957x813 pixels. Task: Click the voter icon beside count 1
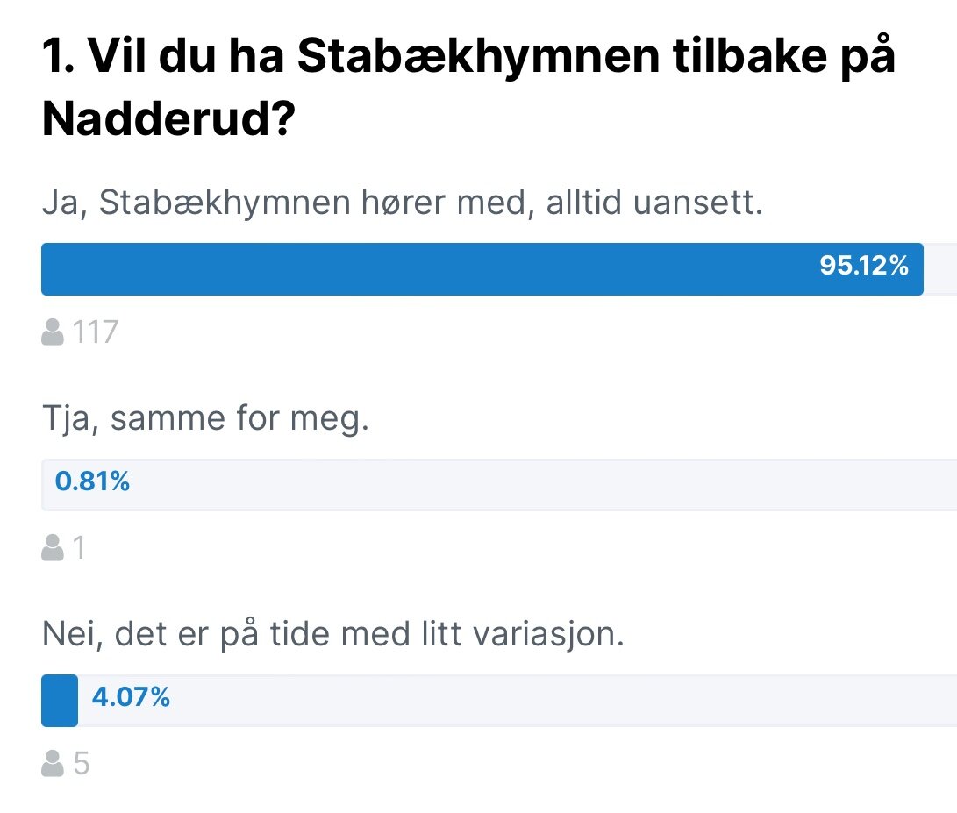point(53,547)
